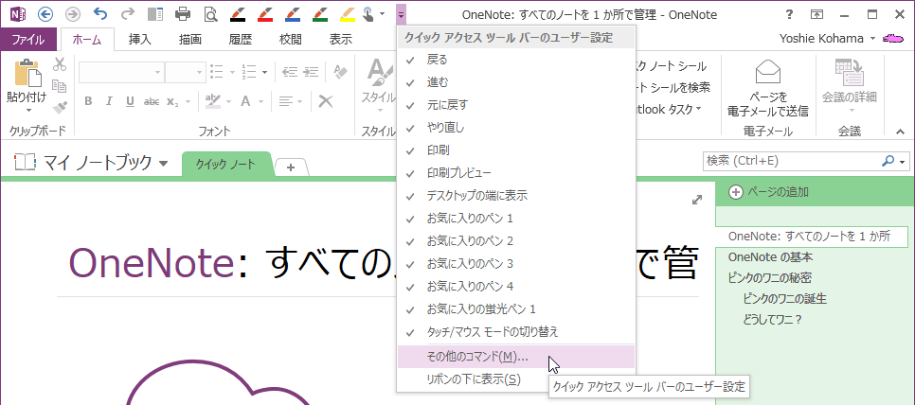Open Print Preview icon in quick access toolbar
Screen dimensions: 915x405
click(x=210, y=14)
